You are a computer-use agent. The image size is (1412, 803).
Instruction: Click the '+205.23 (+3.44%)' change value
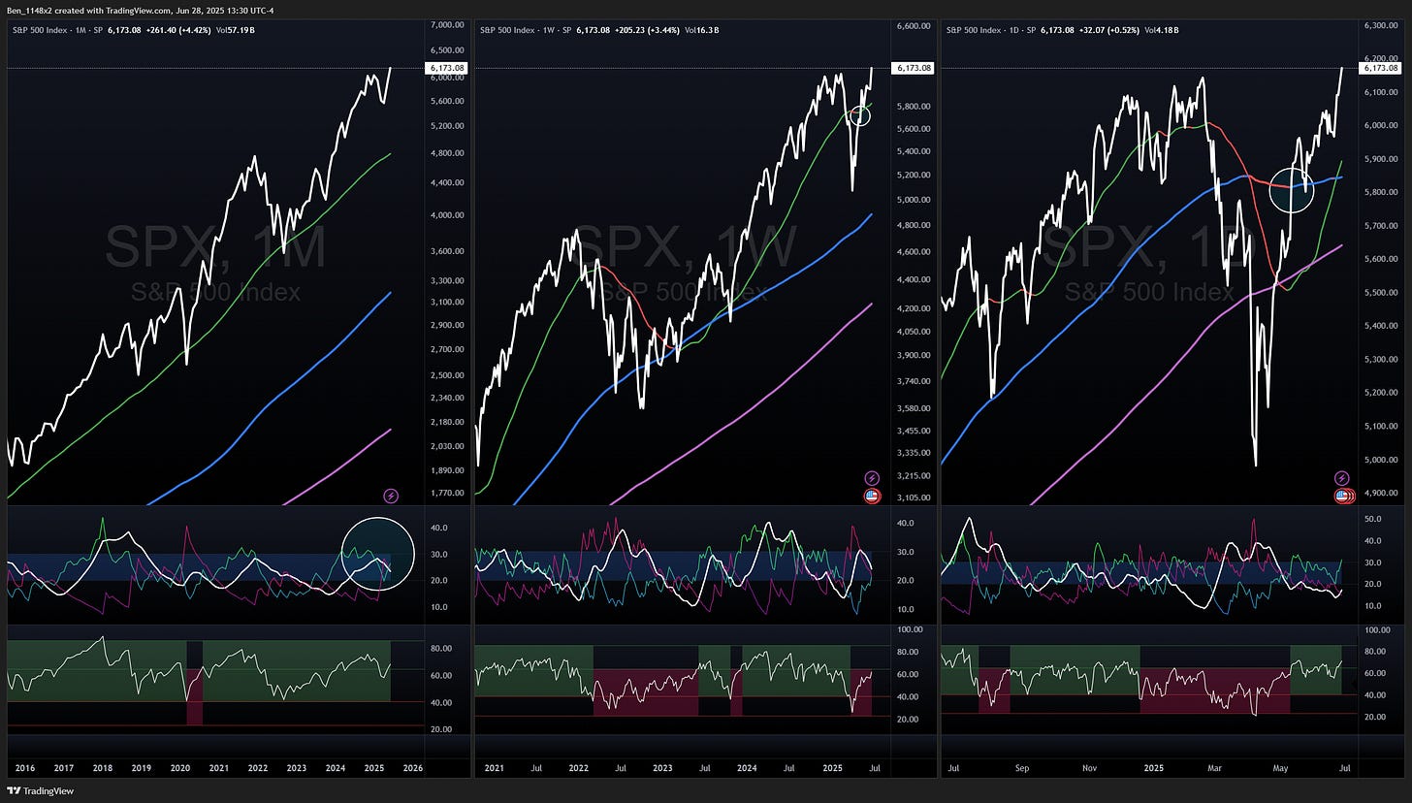point(647,30)
